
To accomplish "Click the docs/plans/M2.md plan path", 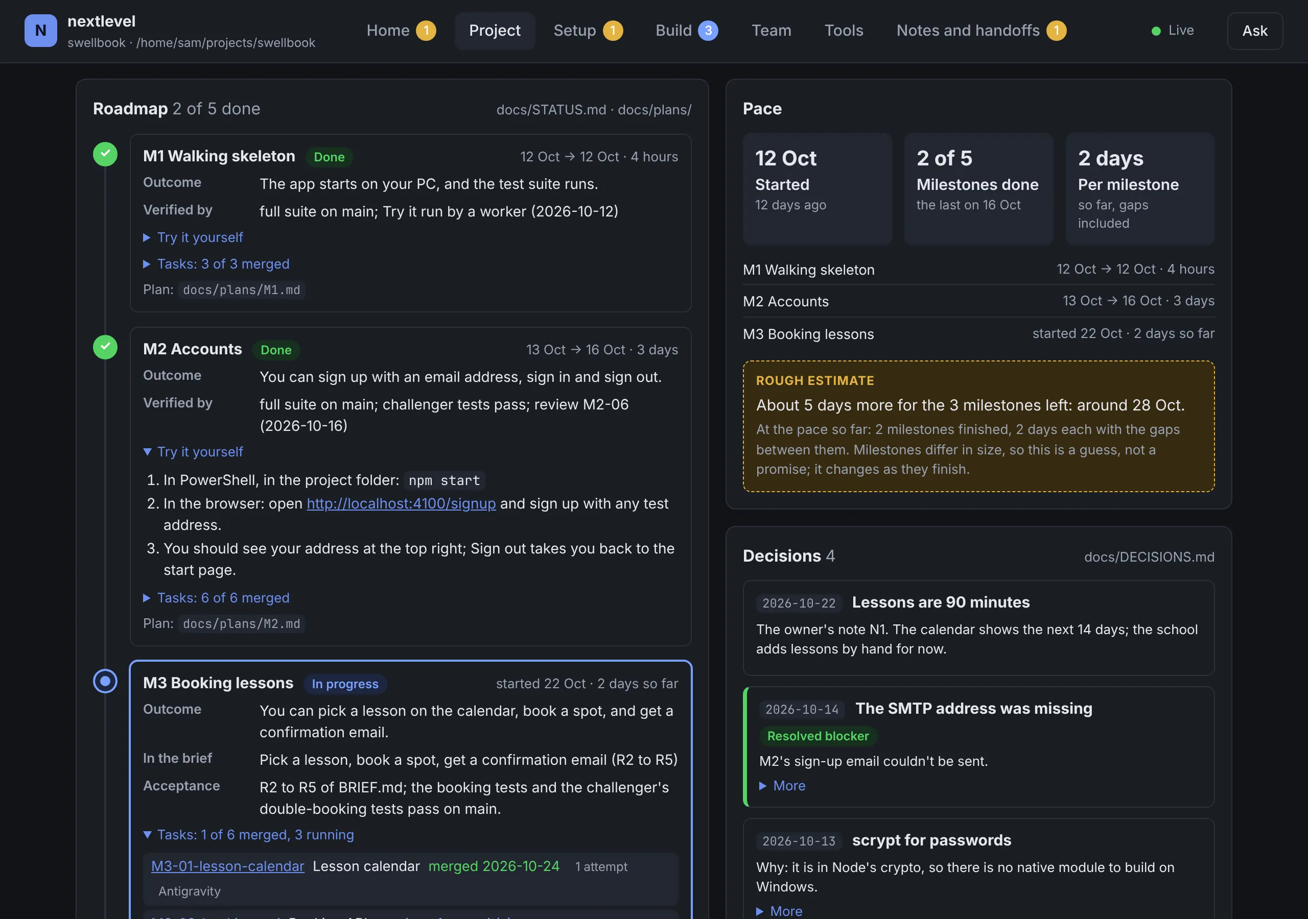I will 242,624.
